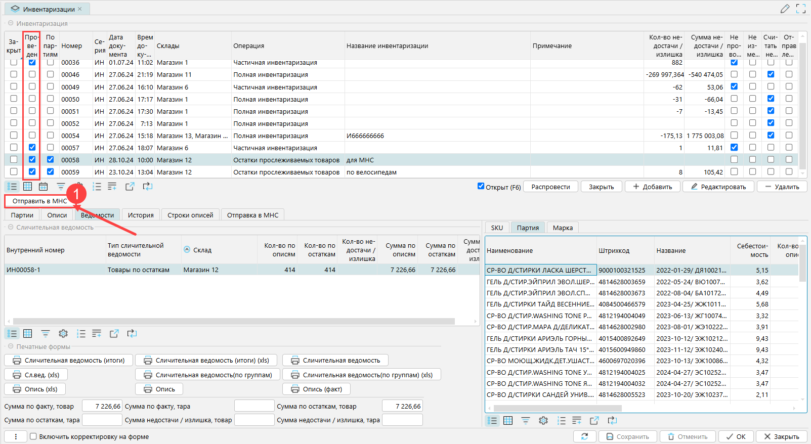The image size is (811, 444).
Task: Enable Включить корректировку на форме checkbox
Action: coord(33,436)
